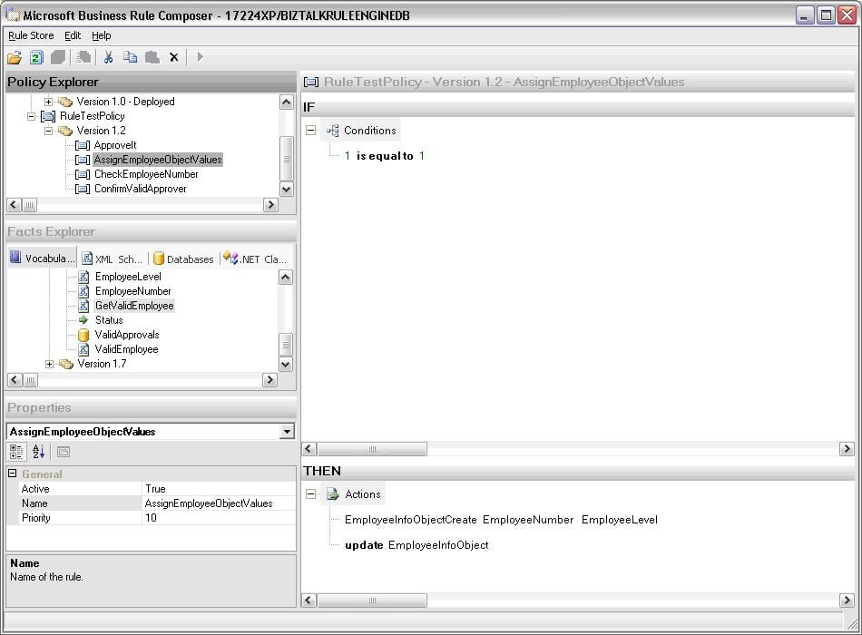Click the ApproveIt rule icon

[82, 145]
